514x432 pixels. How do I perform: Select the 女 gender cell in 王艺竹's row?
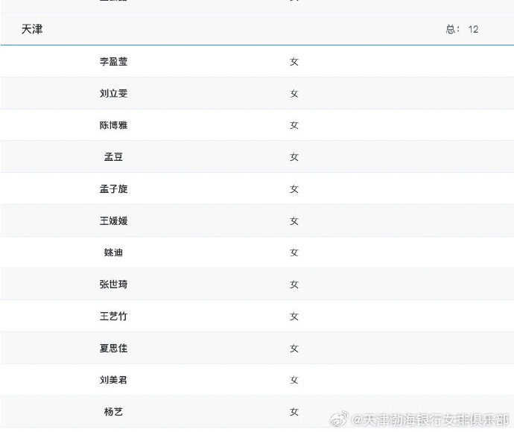[294, 317]
